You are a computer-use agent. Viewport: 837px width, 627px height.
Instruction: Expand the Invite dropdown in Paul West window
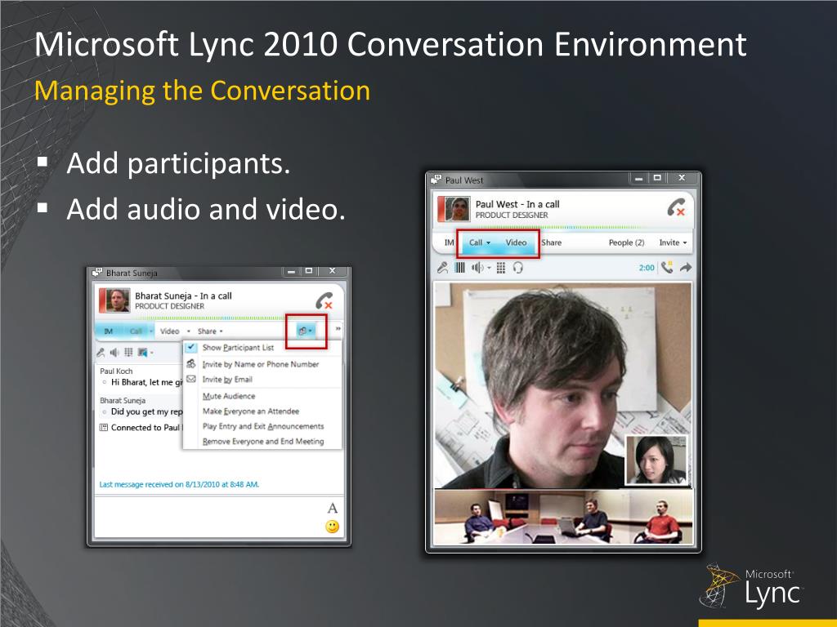(685, 243)
